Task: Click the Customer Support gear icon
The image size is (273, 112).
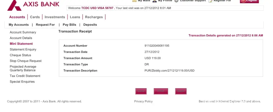Action: tap(176, 1)
